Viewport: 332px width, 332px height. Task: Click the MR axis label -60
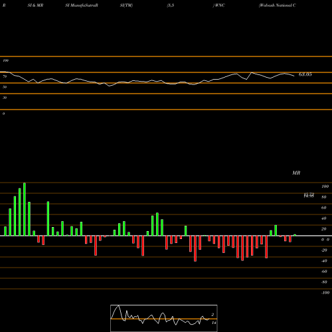[324, 272]
